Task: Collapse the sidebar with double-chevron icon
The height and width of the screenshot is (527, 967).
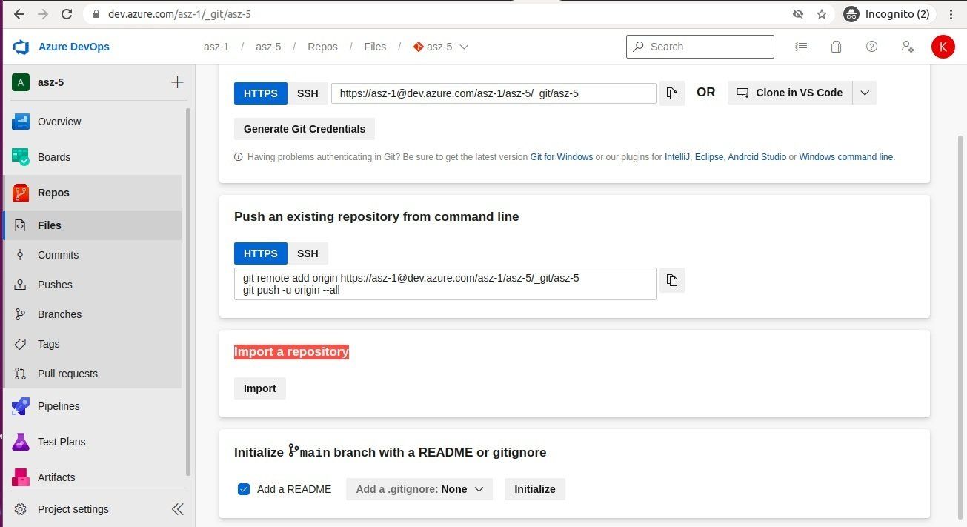Action: (178, 509)
